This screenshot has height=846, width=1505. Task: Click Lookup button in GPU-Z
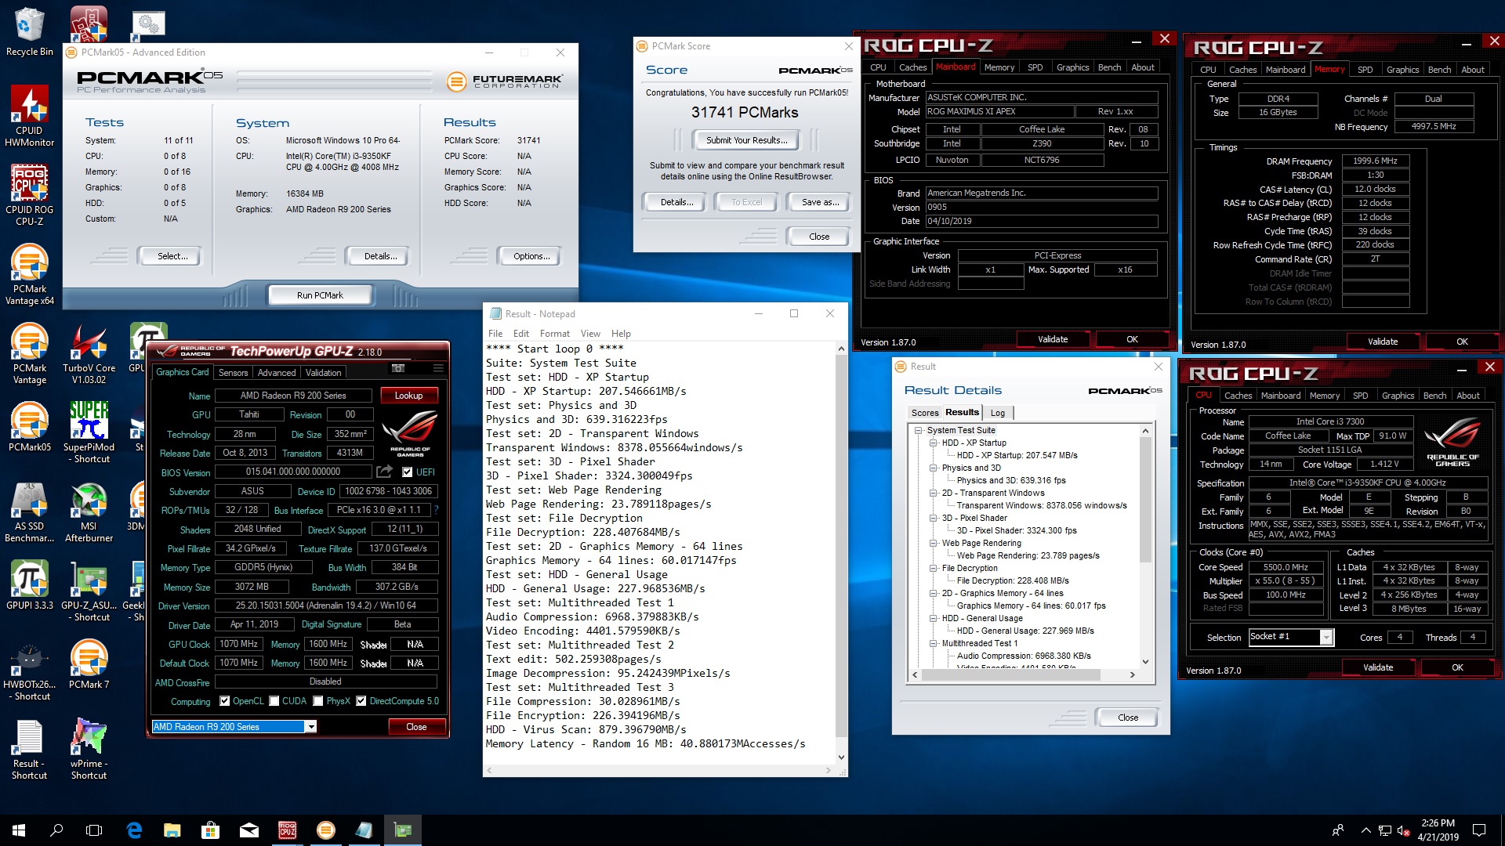408,396
